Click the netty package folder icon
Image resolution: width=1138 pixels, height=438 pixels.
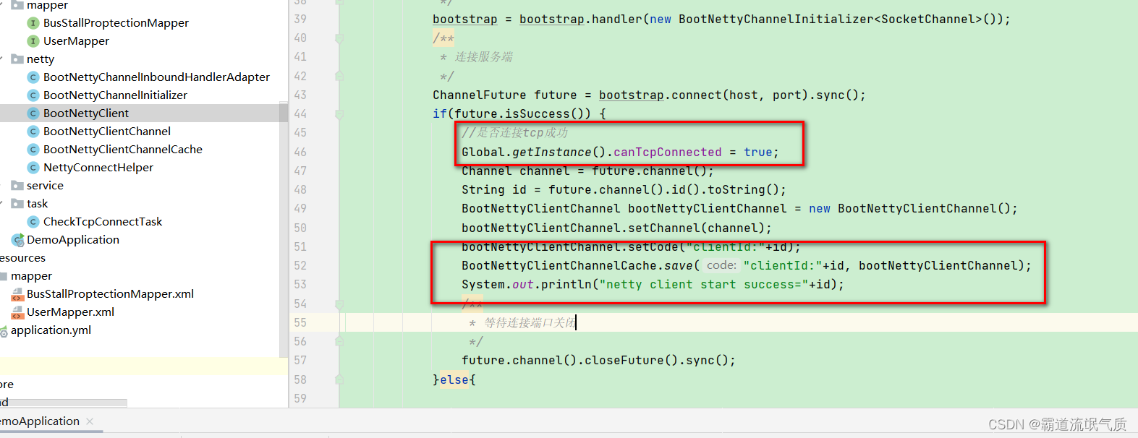17,59
